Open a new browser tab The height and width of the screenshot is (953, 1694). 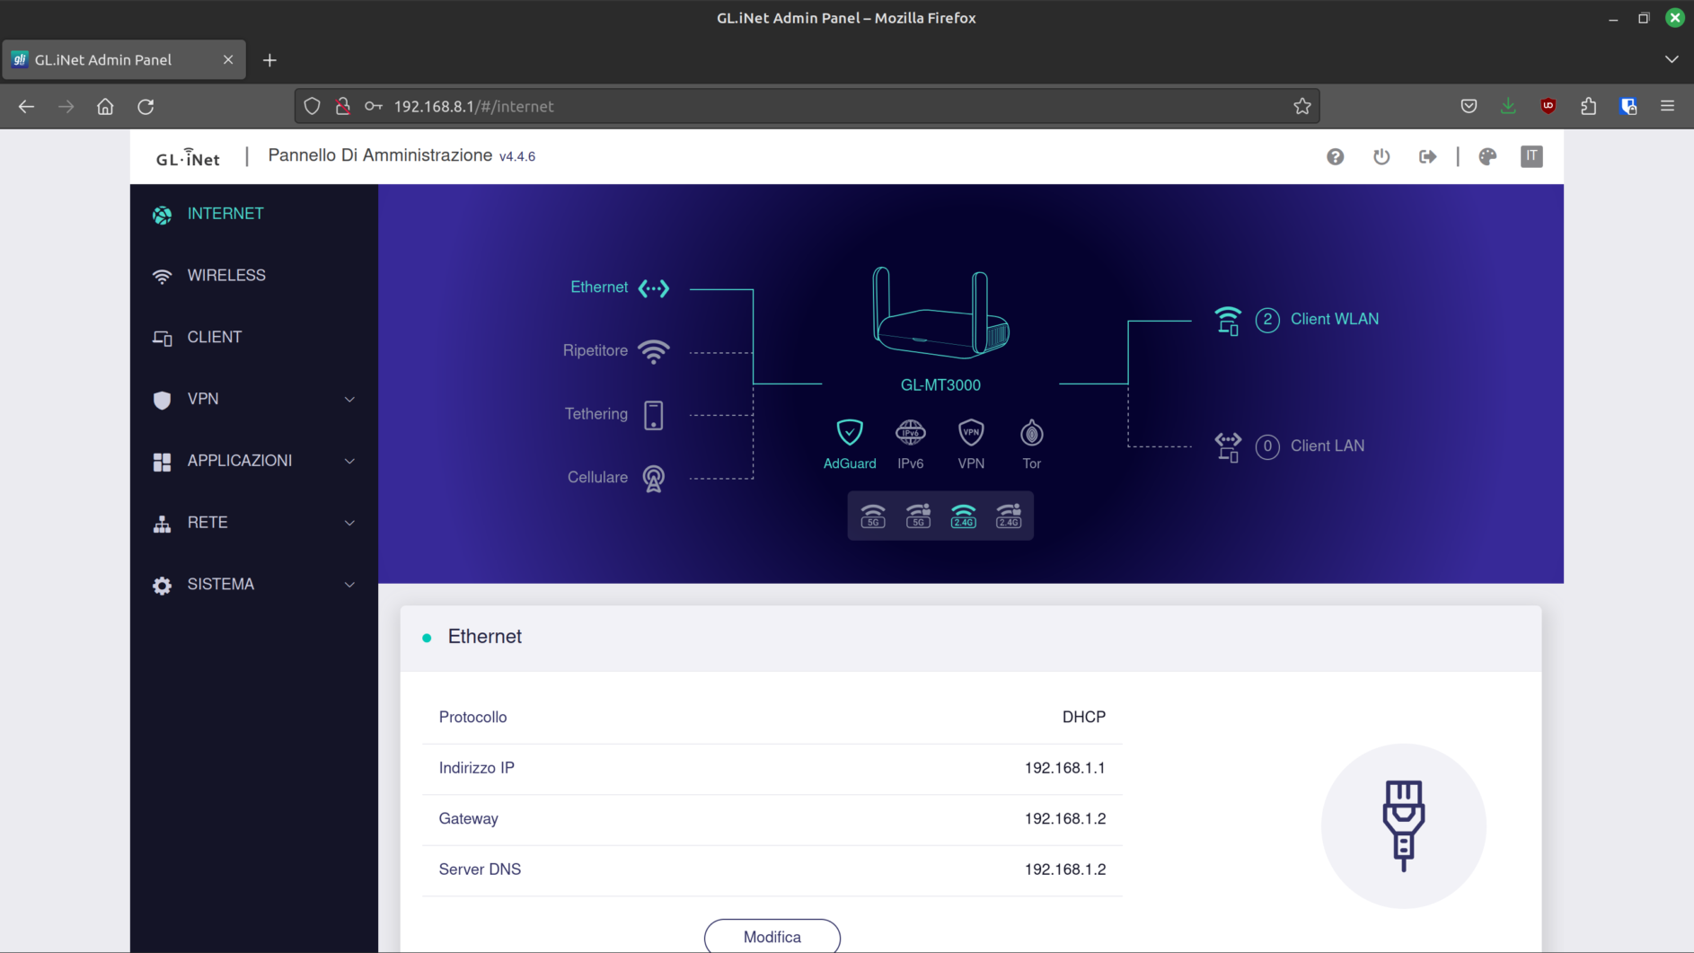(269, 60)
